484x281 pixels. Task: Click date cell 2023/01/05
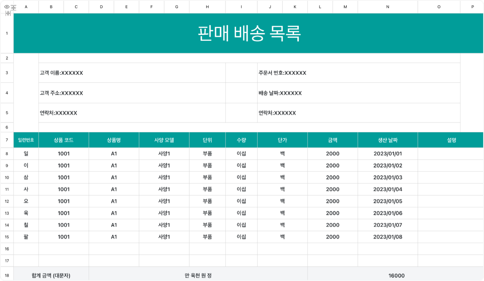click(388, 201)
